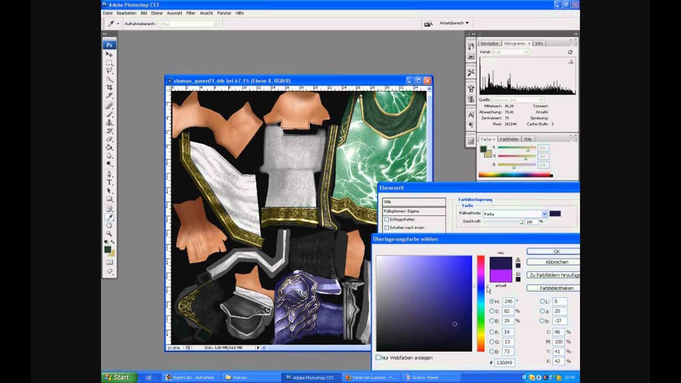Open the Ebene menu
The image size is (681, 383).
point(157,13)
